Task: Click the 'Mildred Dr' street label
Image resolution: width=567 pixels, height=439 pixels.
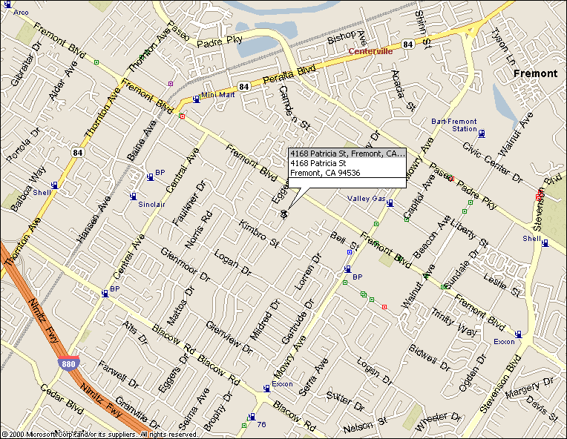Action: [x=266, y=320]
